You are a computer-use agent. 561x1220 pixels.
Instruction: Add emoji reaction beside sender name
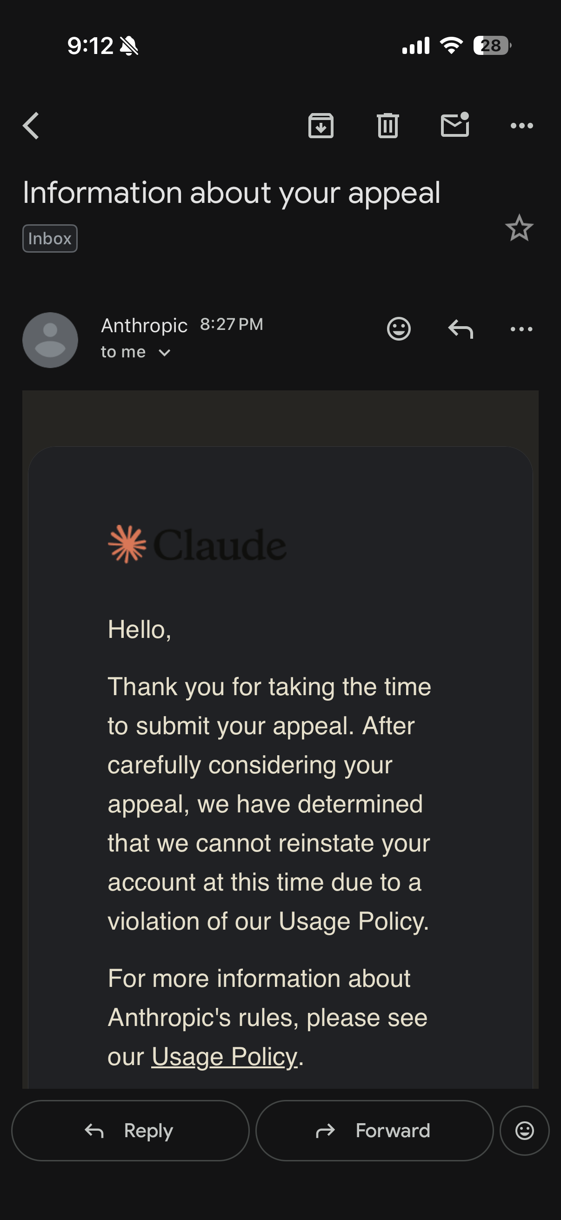(x=399, y=328)
